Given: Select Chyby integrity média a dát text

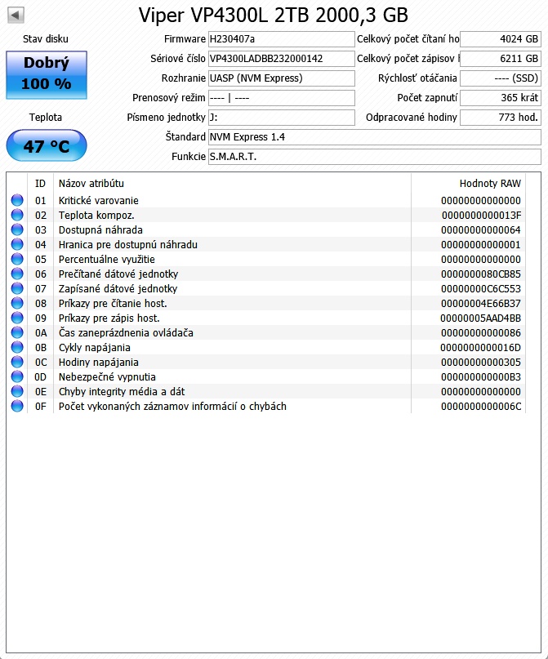Looking at the screenshot, I should point(122,392).
